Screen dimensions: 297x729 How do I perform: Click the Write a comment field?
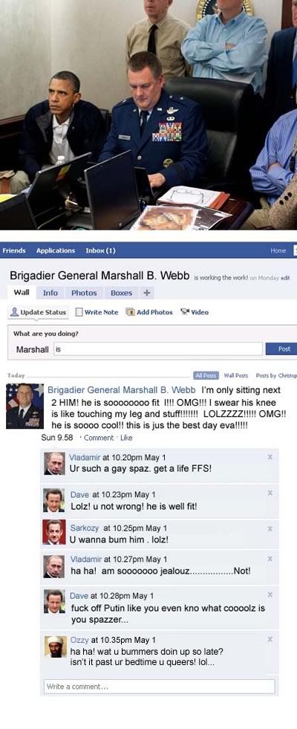click(160, 686)
